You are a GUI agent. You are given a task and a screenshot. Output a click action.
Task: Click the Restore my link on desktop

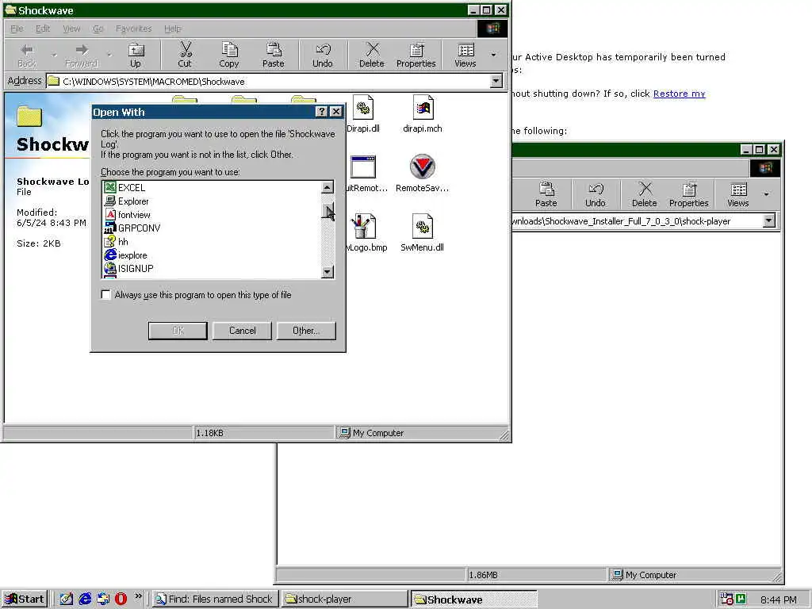point(679,94)
